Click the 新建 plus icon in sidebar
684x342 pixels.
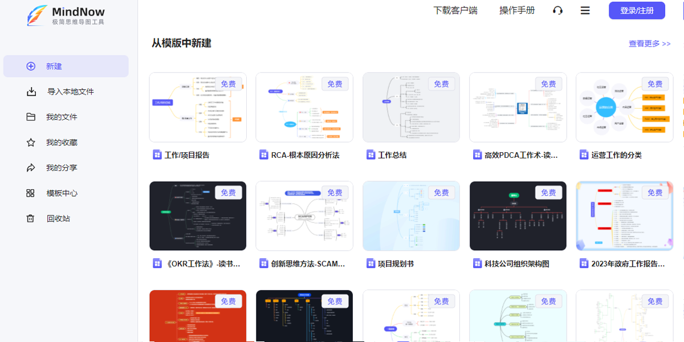click(30, 66)
